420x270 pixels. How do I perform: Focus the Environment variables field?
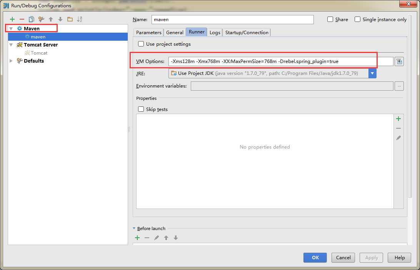[292, 86]
